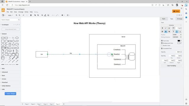Add a new page with plus button
The height and width of the screenshot is (106, 189).
(64, 104)
